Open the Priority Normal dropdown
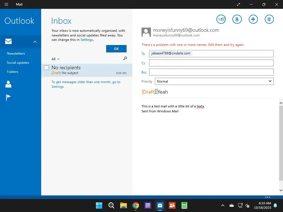The height and width of the screenshot is (212, 283). click(x=214, y=81)
